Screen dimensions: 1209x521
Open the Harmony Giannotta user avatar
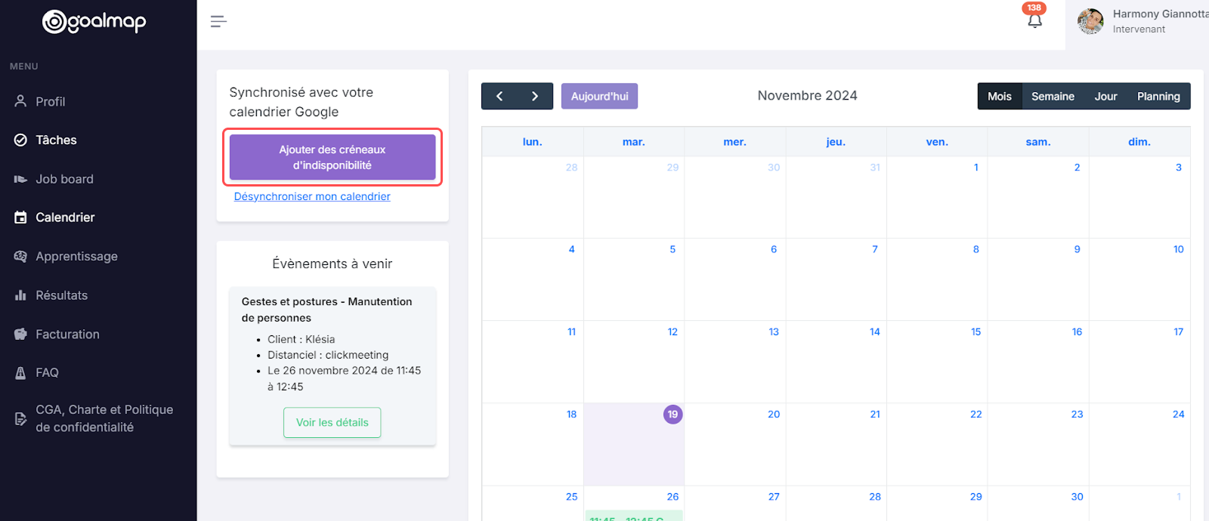[x=1090, y=21]
